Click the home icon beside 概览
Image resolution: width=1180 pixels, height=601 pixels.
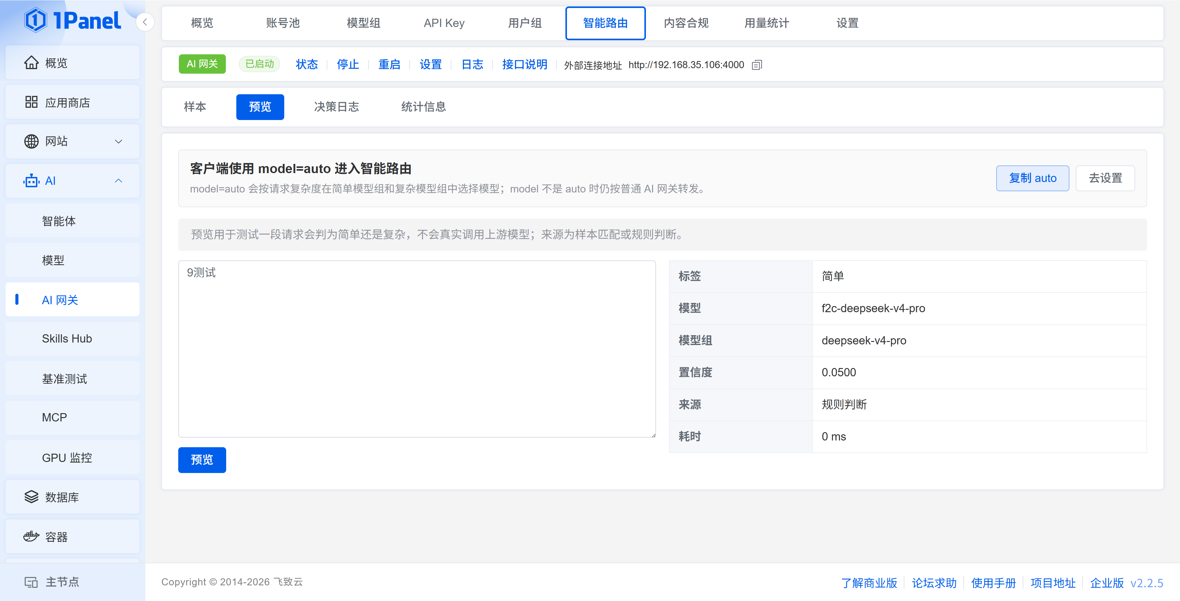coord(31,63)
